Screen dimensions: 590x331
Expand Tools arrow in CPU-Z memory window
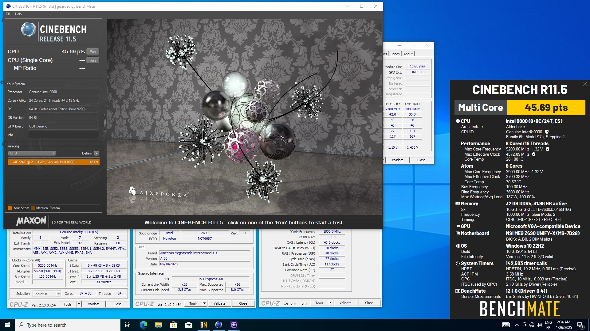(330, 303)
